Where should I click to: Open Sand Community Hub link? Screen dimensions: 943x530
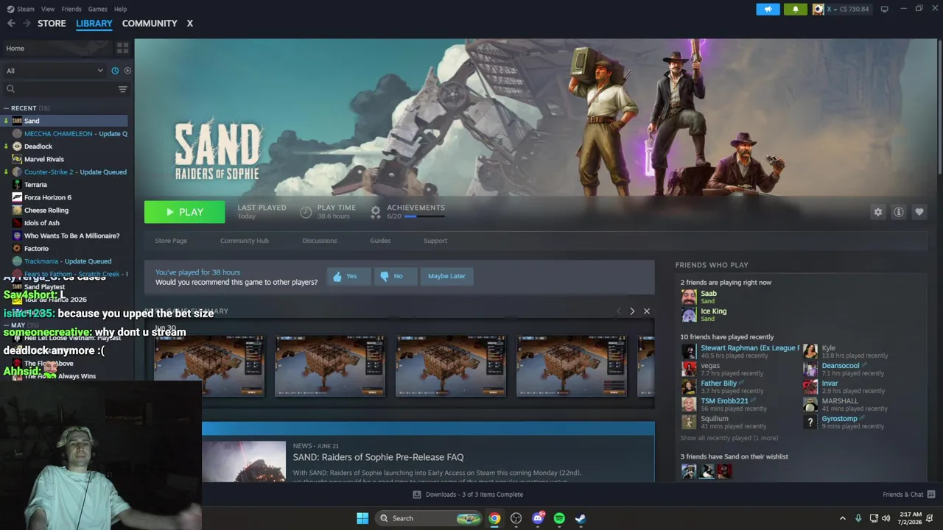point(245,241)
